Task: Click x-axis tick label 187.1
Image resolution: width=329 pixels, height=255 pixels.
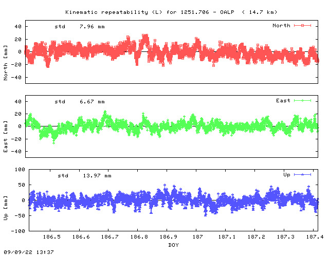Action: [227, 237]
